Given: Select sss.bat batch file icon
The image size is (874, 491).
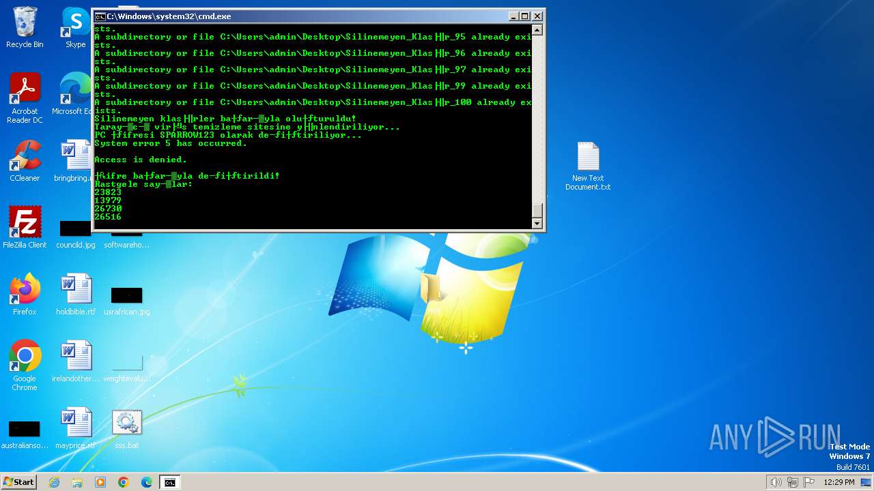Looking at the screenshot, I should click(126, 428).
